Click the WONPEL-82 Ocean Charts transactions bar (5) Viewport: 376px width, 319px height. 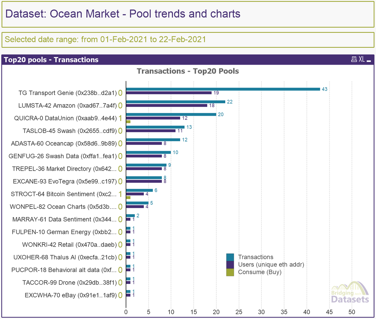point(137,203)
